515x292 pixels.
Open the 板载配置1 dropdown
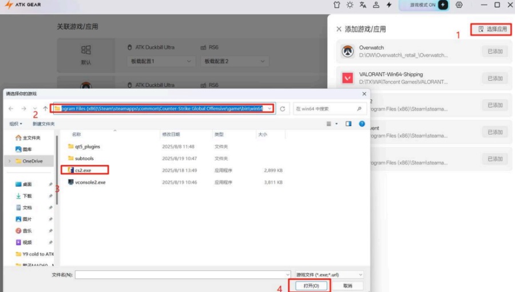[x=161, y=61]
